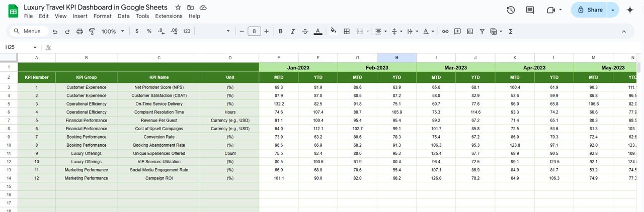Open the Extensions menu
Screen dimensions: 644x212
coord(169,16)
